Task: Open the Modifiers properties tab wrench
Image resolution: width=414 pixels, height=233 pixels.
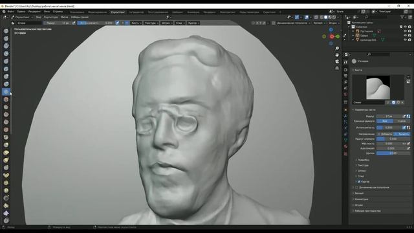Action: [345, 116]
